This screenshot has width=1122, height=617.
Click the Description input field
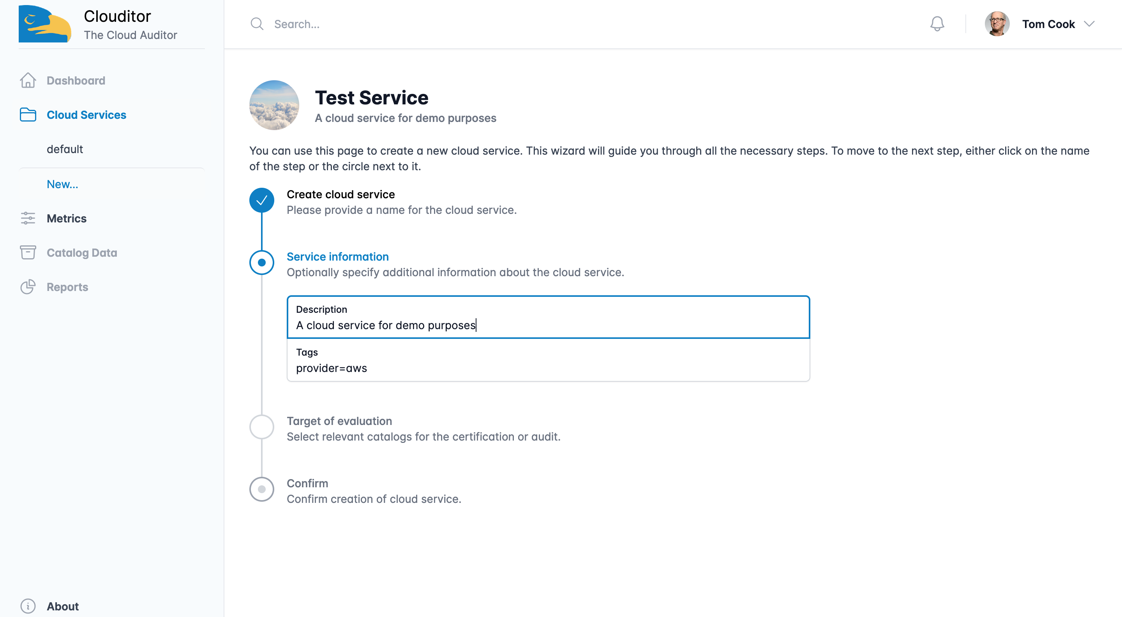coord(549,317)
